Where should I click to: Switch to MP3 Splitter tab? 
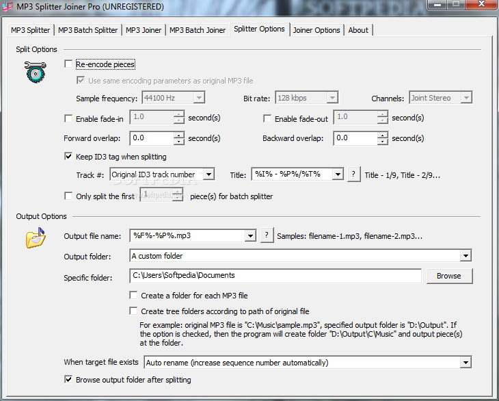(31, 30)
